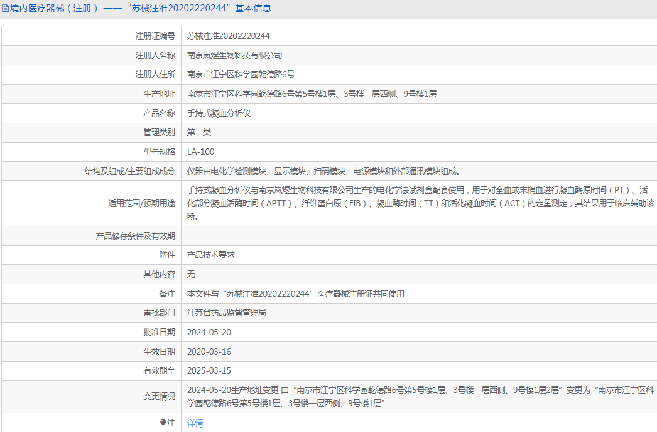Click the 产品储存条件及有效期 label

(x=135, y=236)
